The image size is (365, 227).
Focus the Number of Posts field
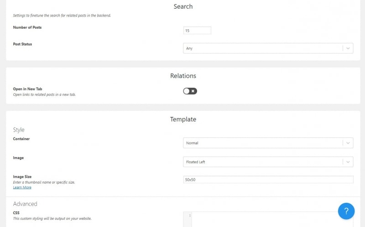pyautogui.click(x=197, y=31)
